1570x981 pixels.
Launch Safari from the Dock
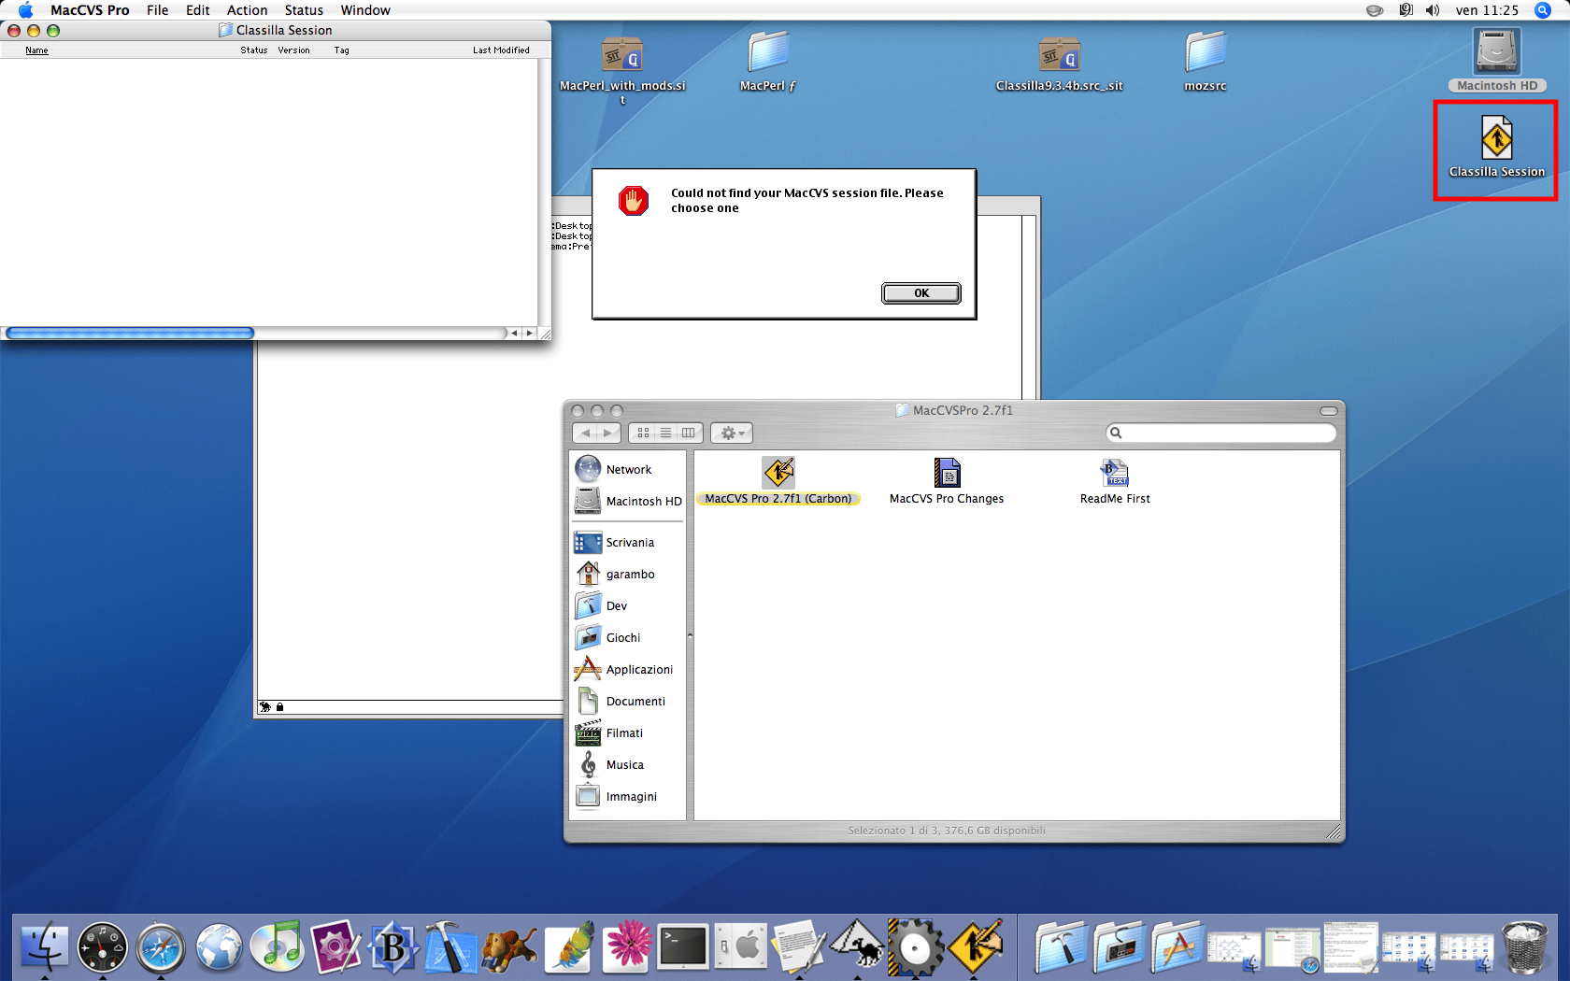tap(161, 947)
